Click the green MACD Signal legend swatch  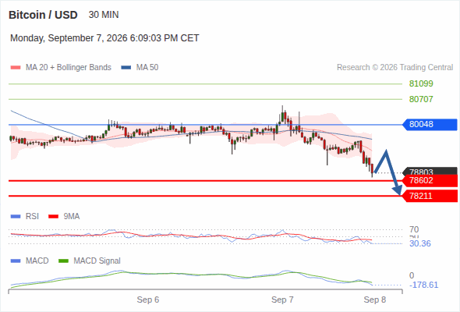click(x=63, y=261)
